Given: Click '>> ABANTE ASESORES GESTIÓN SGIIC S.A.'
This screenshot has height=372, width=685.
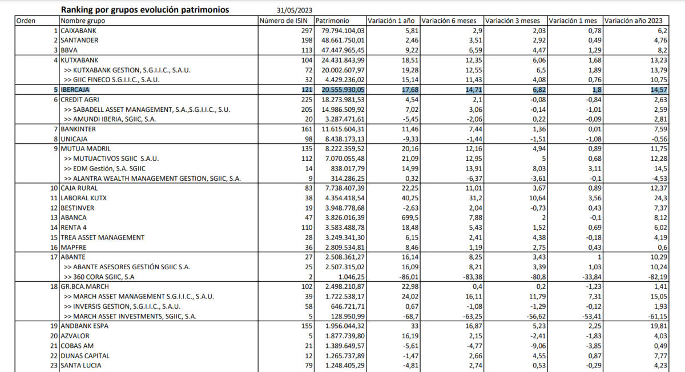Looking at the screenshot, I should [127, 266].
